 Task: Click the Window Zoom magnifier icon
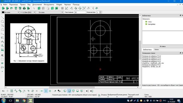tap(93, 8)
